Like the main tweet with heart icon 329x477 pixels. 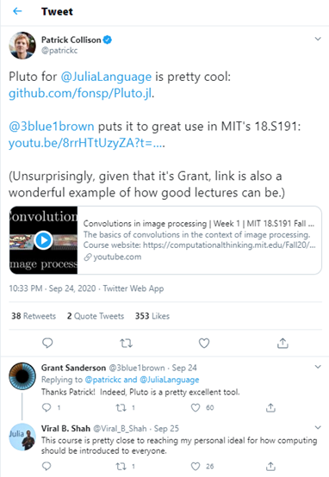(x=204, y=344)
